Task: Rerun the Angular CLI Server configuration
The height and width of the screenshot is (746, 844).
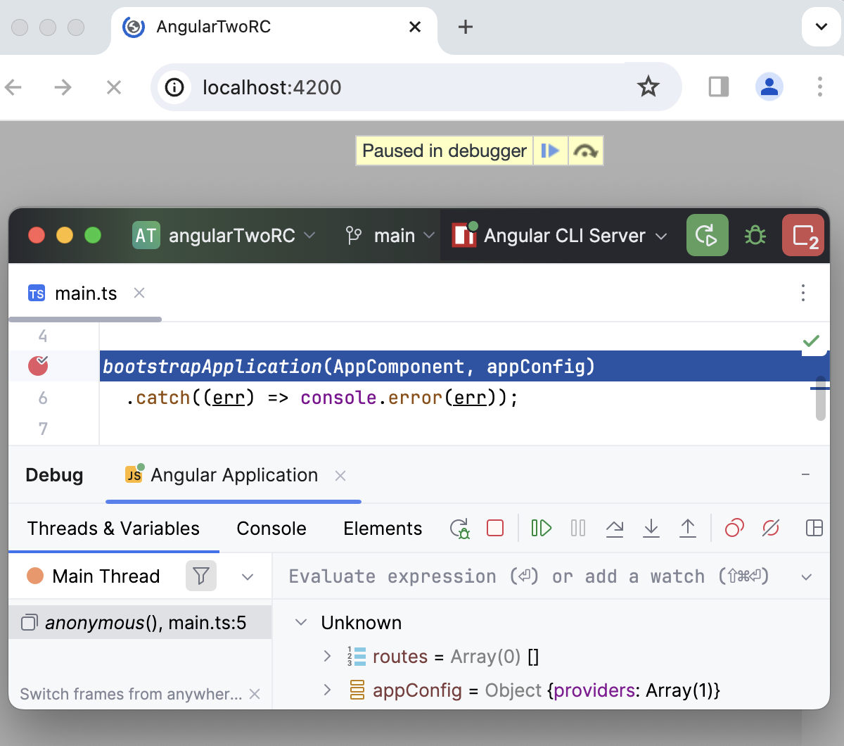Action: tap(707, 236)
